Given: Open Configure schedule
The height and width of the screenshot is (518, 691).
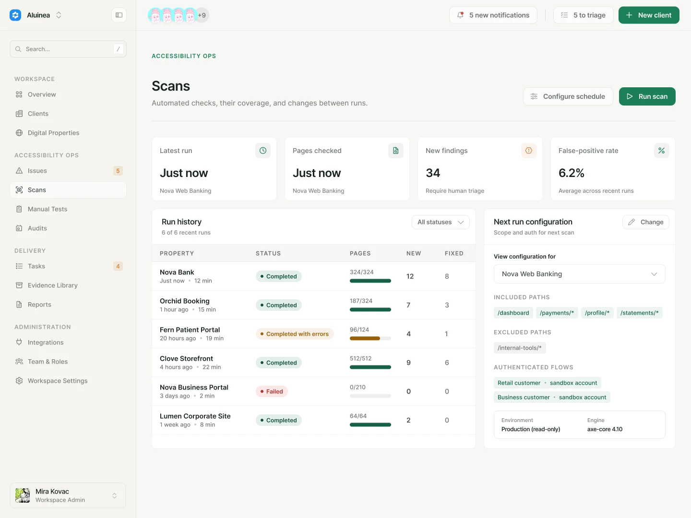Looking at the screenshot, I should 568,96.
